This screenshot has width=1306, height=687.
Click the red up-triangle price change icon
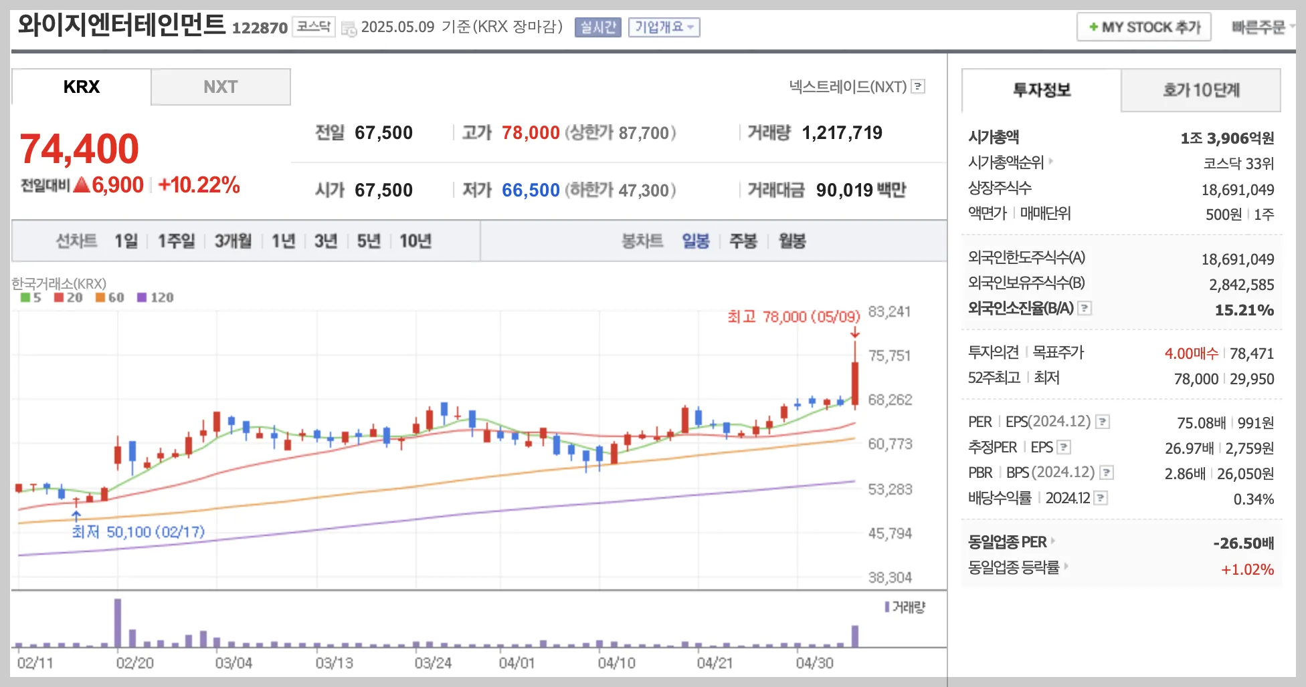coord(82,184)
